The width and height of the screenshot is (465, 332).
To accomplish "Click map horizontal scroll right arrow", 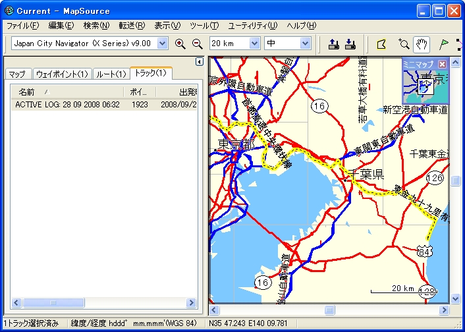I will [444, 310].
